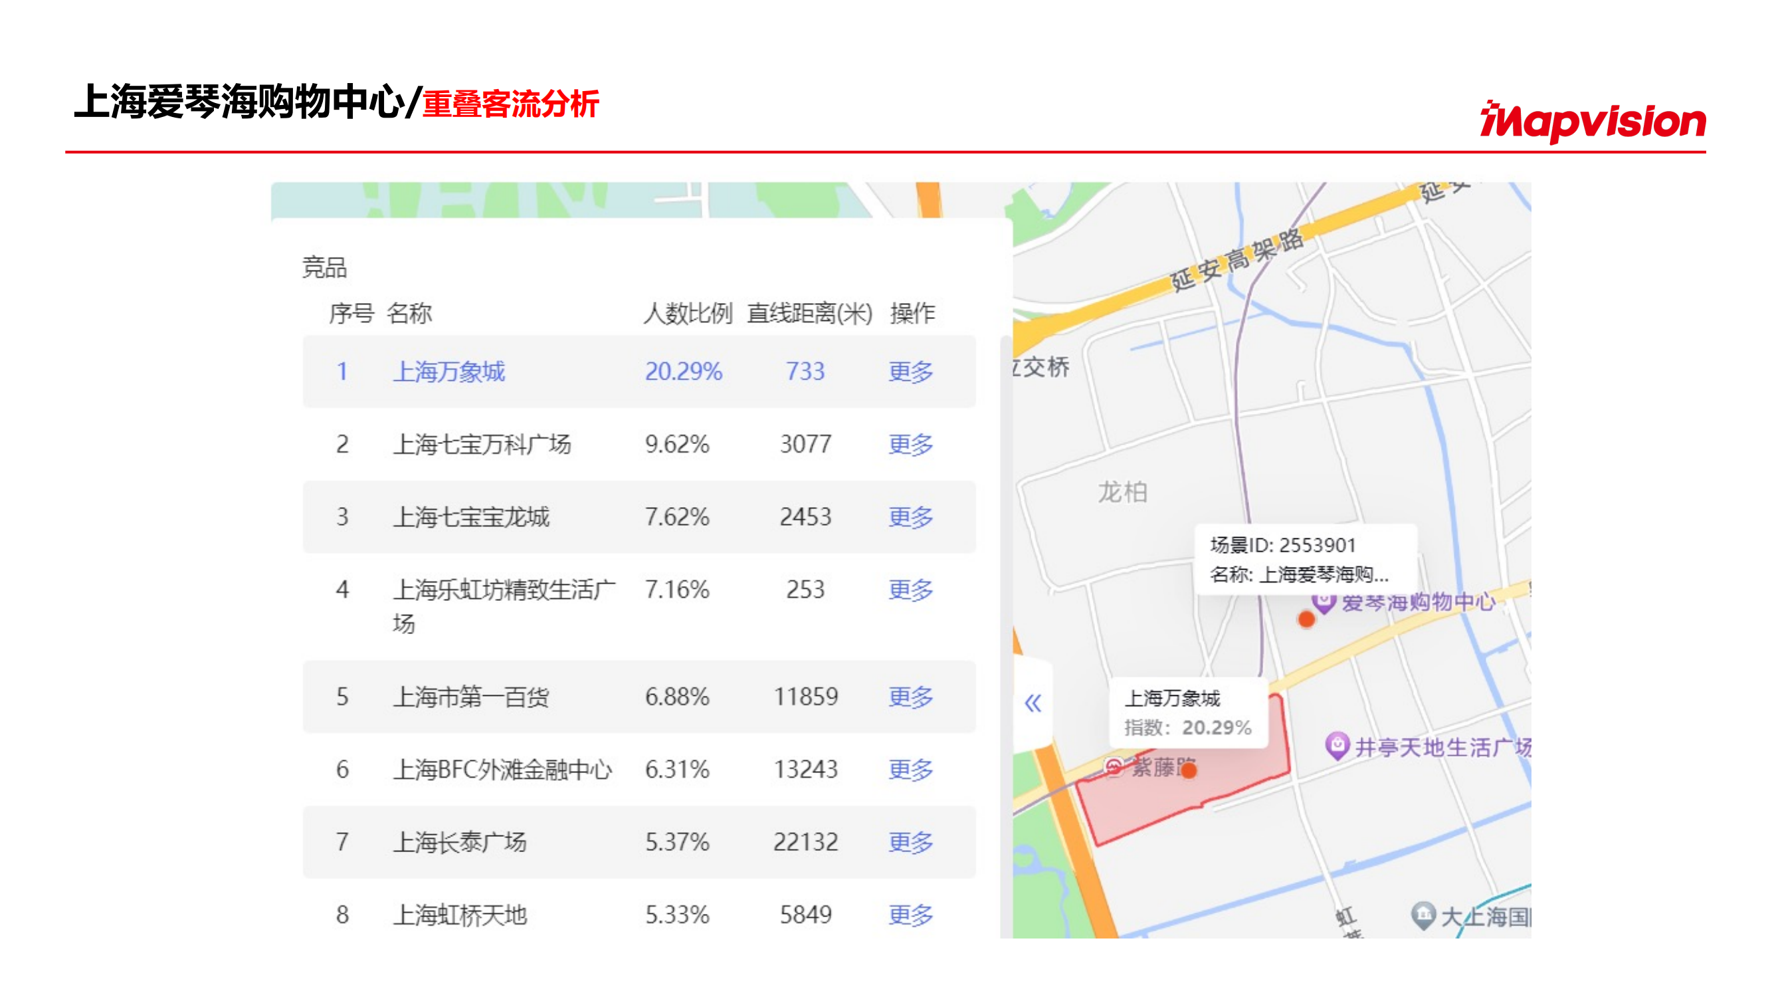Click the 6.88% ratio value

(x=677, y=697)
